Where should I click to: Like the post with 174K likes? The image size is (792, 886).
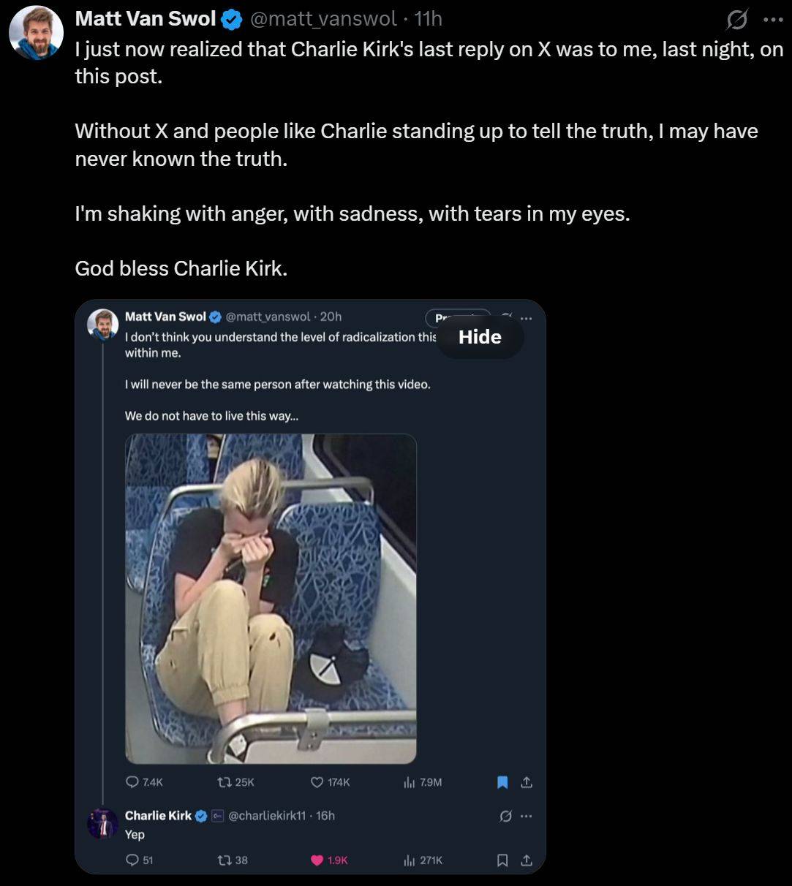317,782
